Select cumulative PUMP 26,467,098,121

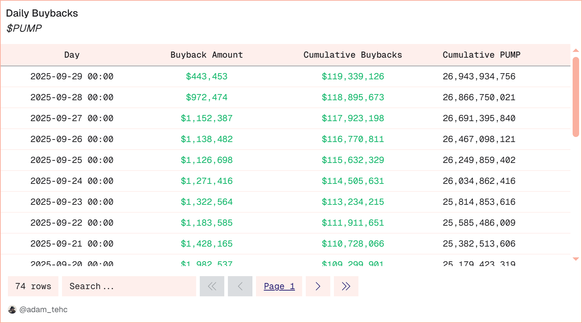[x=479, y=139]
